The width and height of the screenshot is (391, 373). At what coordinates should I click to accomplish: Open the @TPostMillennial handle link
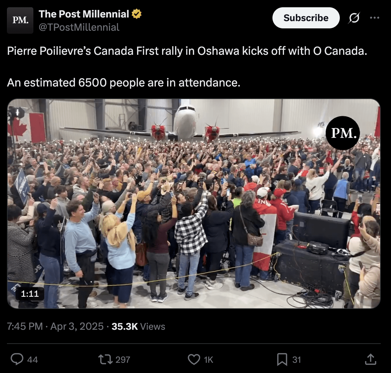tap(79, 27)
